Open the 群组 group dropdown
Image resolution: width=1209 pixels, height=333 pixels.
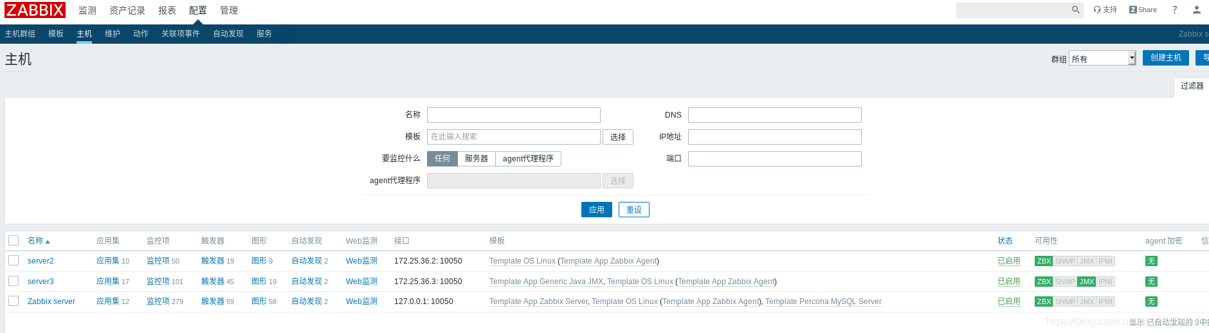pyautogui.click(x=1102, y=59)
